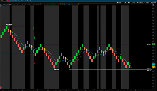Click the Fri label next to 10:09
The image size is (157, 91).
75,90
